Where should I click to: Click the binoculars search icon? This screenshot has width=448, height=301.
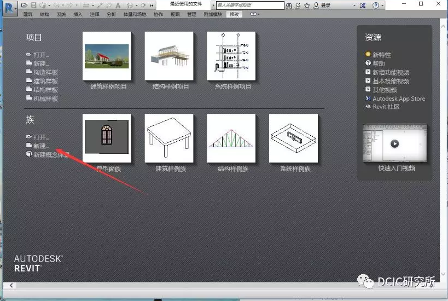pos(289,5)
